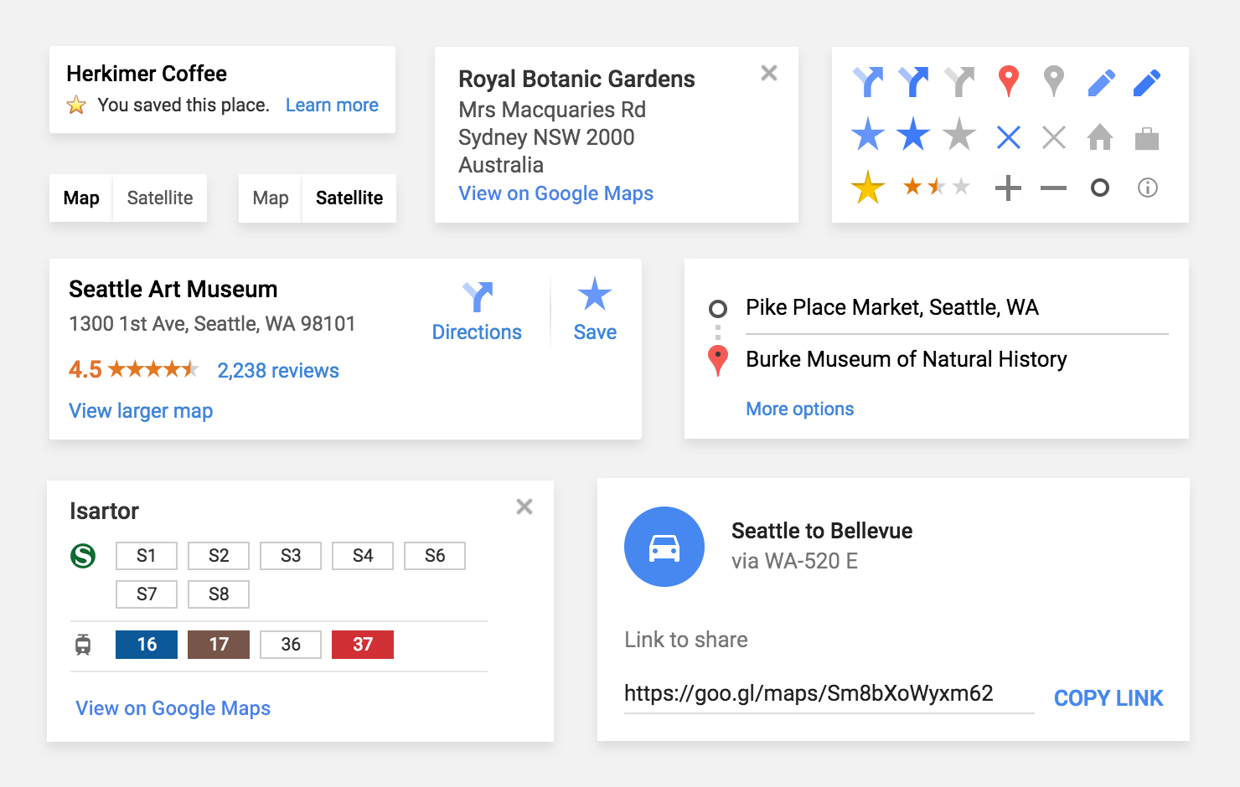This screenshot has width=1240, height=787.
Task: Close the Royal Botanic Gardens card
Action: [x=769, y=73]
